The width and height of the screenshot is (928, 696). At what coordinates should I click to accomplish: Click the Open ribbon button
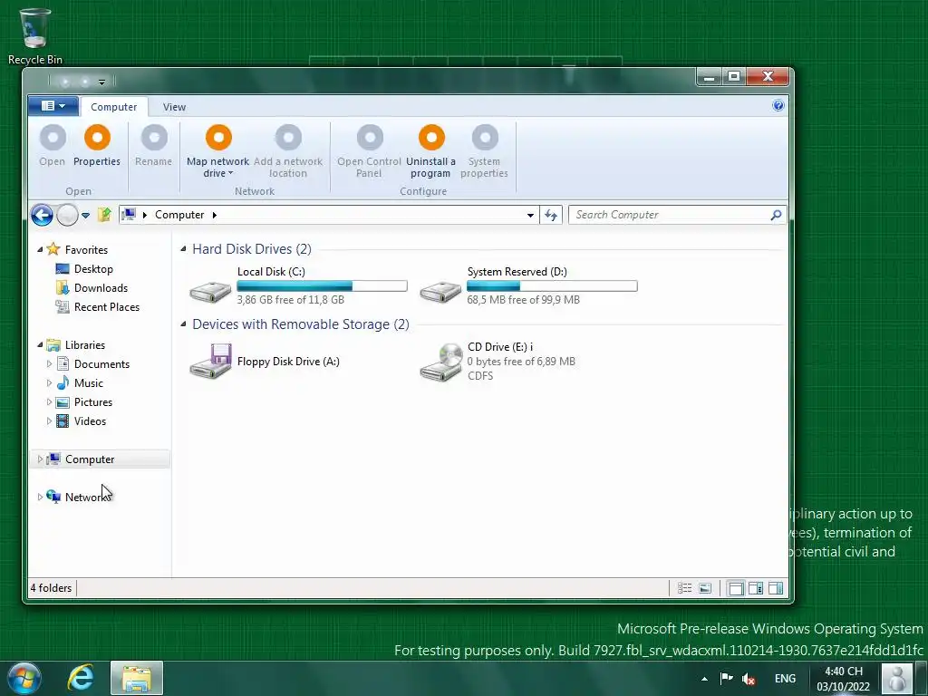[x=52, y=146]
